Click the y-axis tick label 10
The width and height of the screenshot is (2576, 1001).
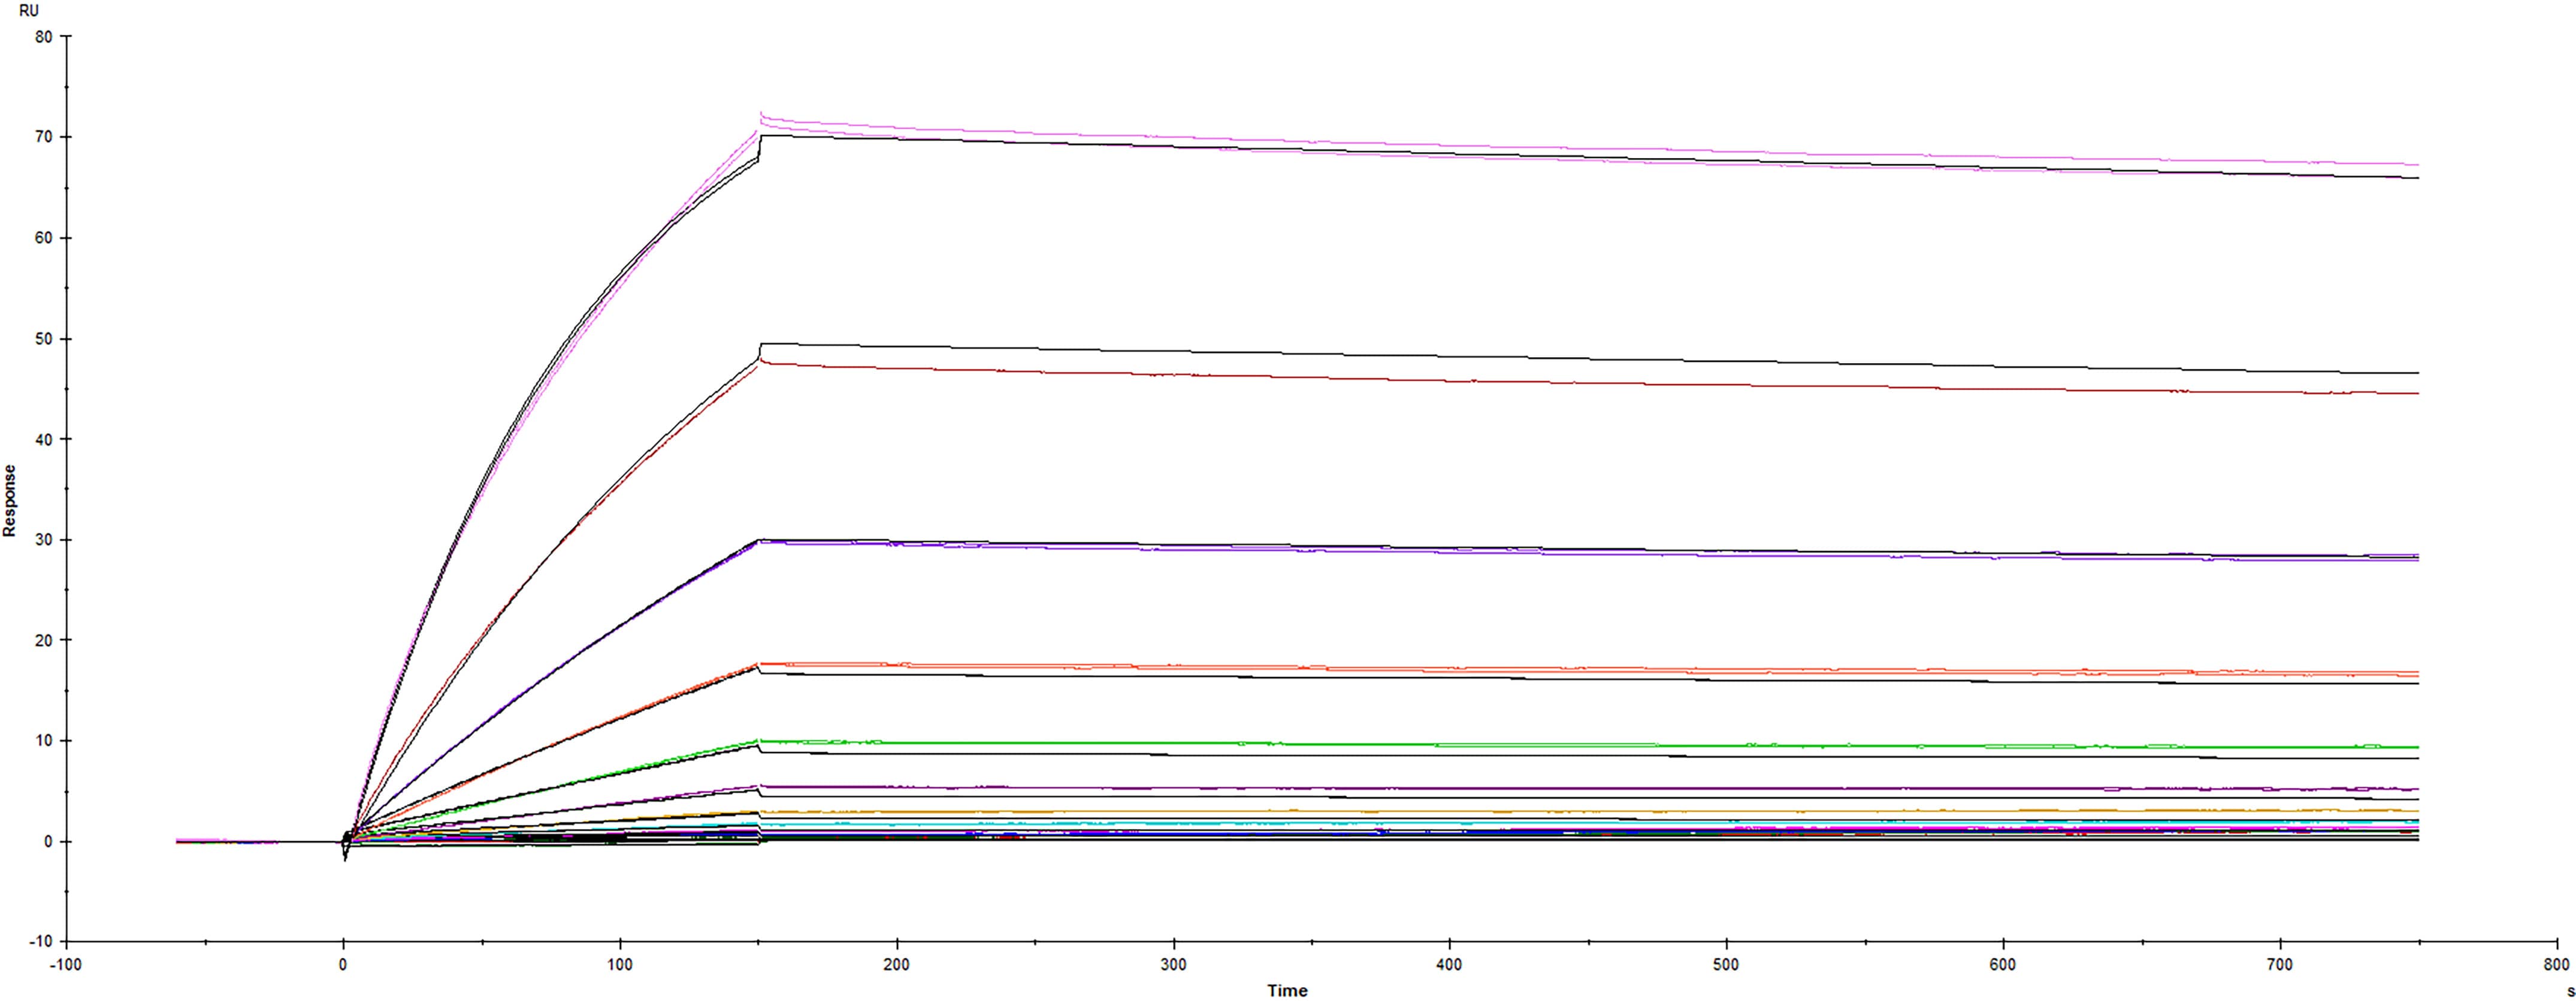coord(43,741)
